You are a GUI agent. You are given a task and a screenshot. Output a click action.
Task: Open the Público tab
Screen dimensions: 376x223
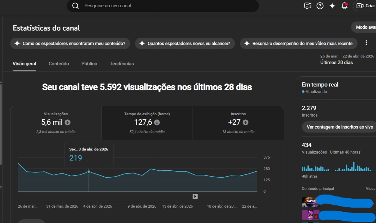[89, 64]
